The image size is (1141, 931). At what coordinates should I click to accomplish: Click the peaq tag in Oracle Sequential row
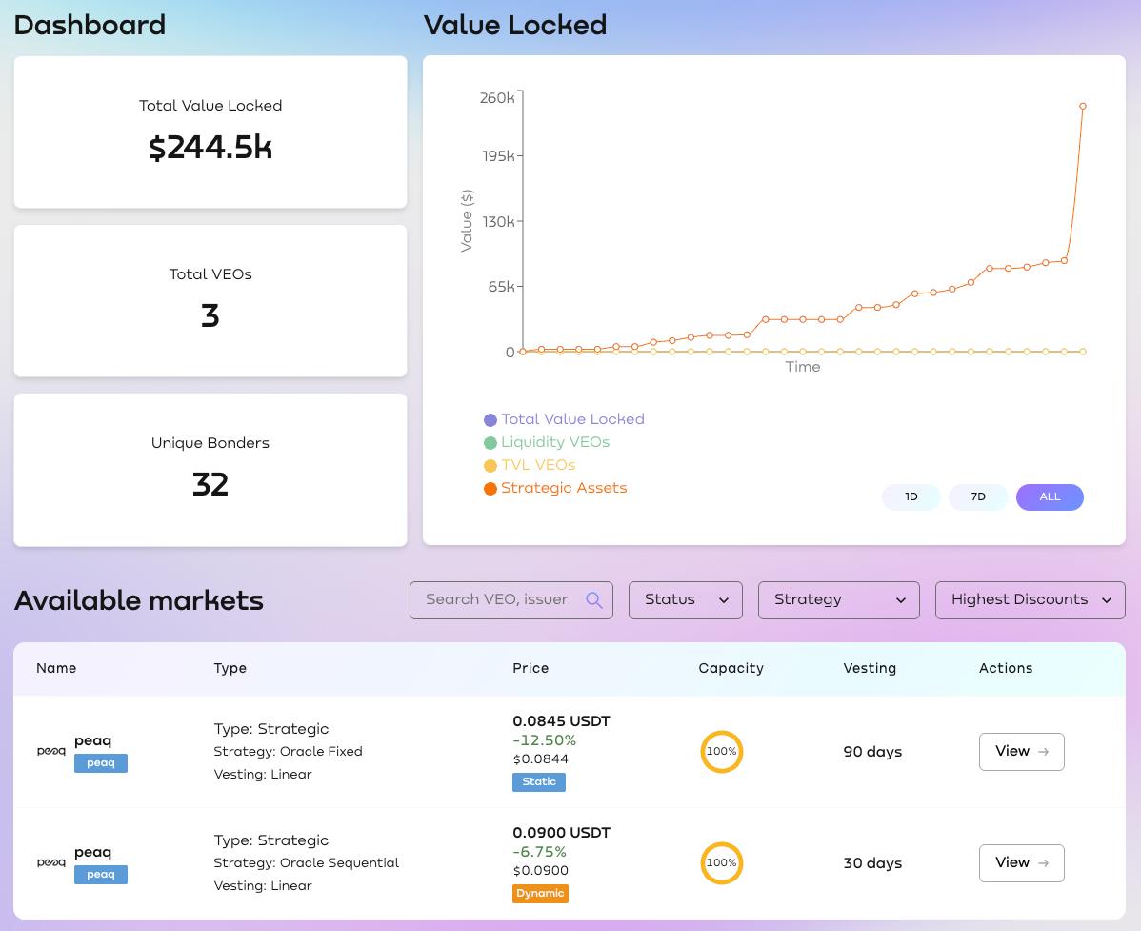coord(100,874)
